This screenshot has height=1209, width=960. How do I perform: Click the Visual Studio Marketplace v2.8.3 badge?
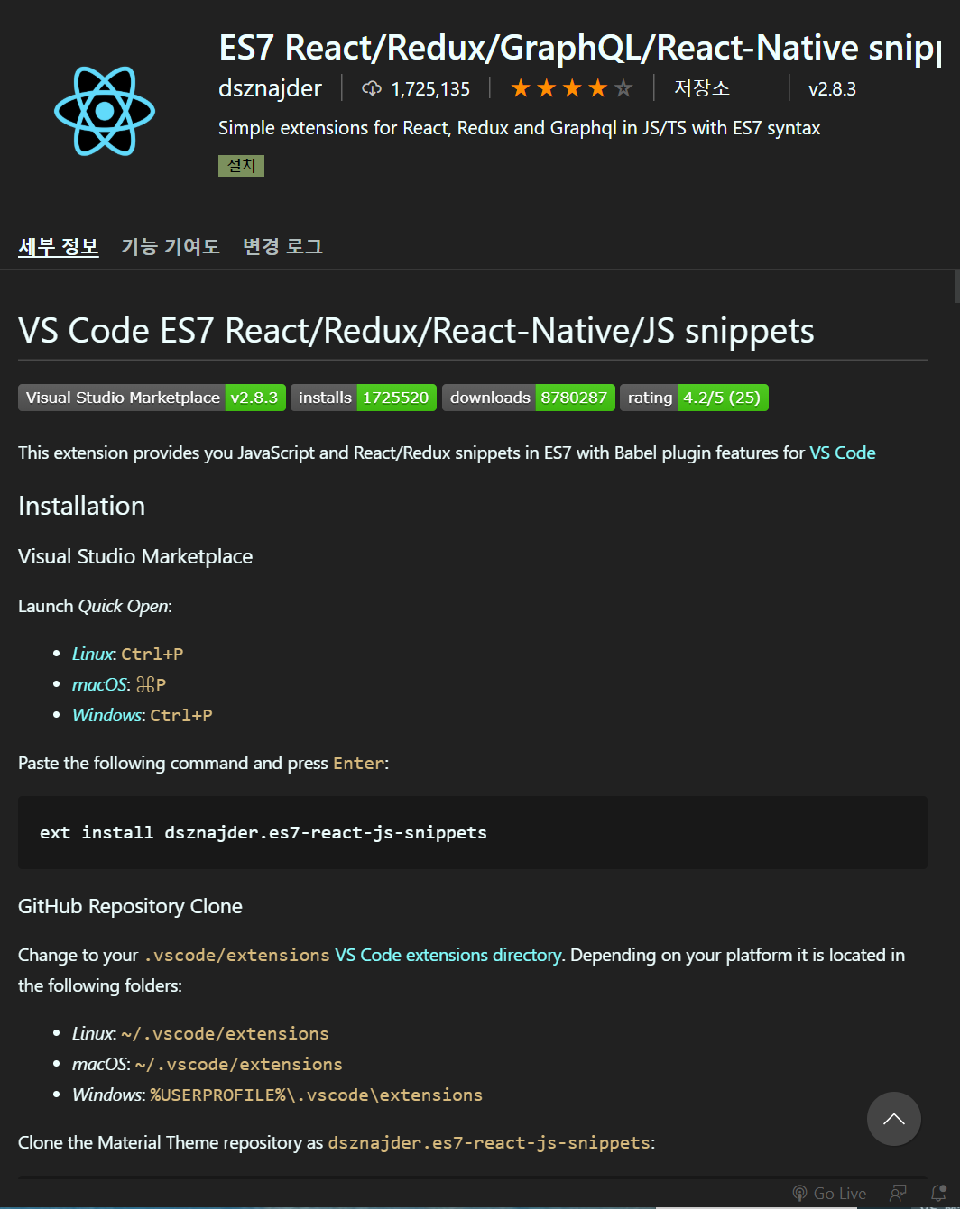tap(152, 398)
